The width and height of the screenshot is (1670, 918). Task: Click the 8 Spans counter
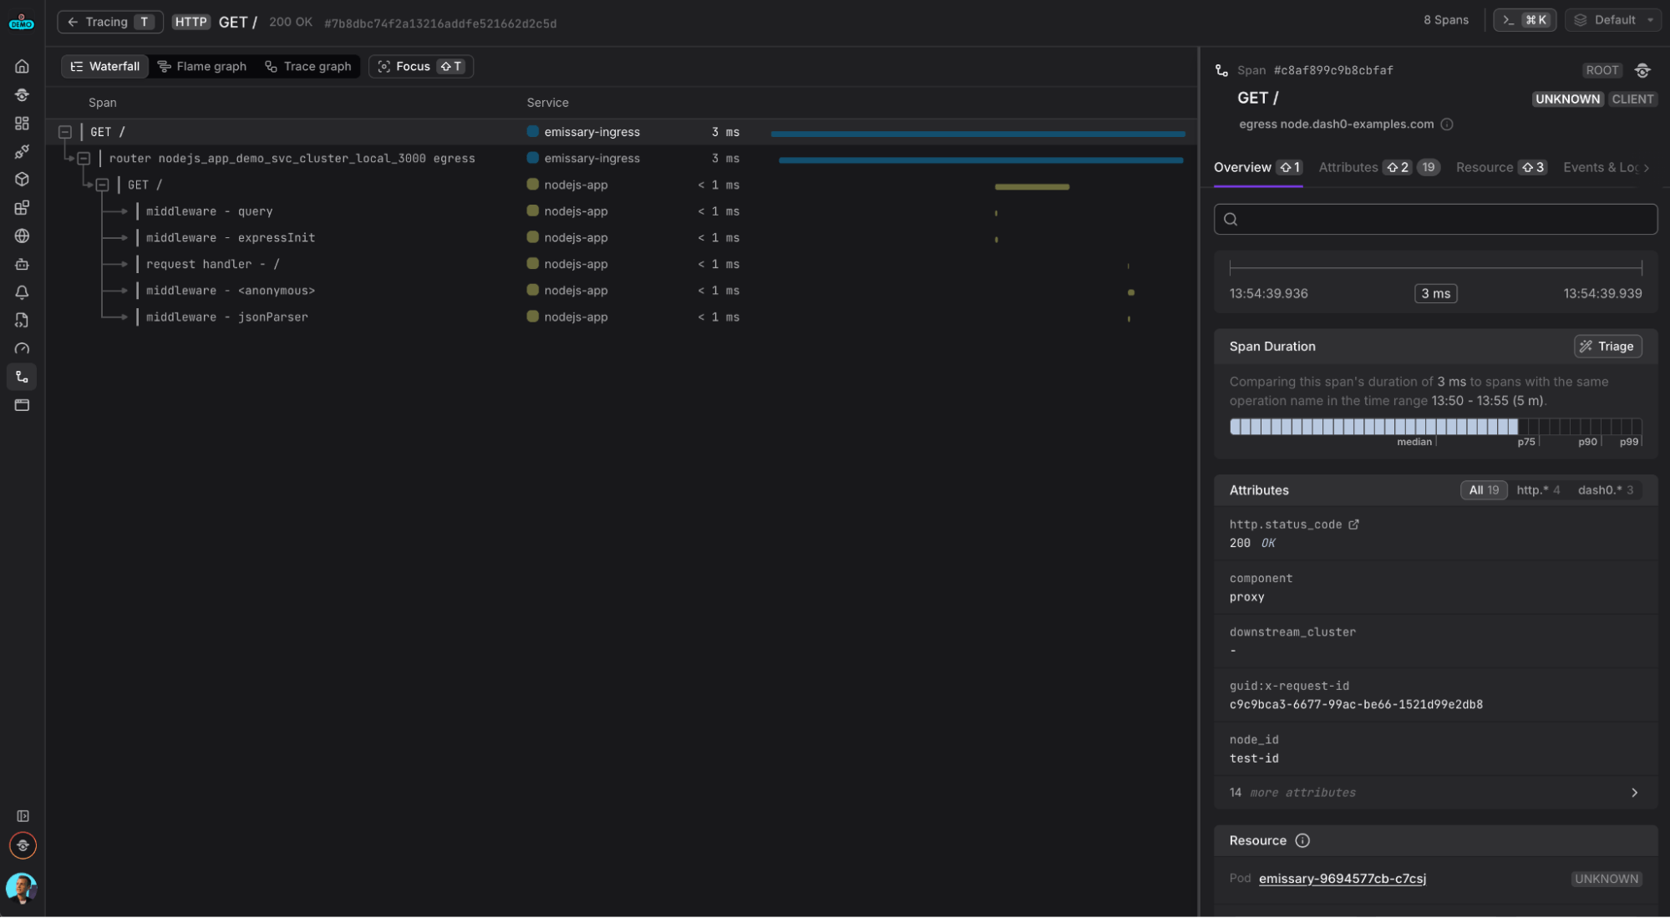click(x=1445, y=20)
